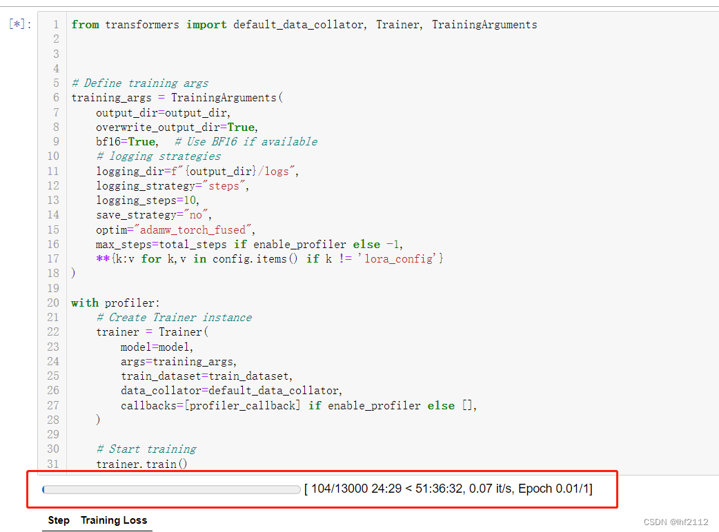The width and height of the screenshot is (719, 532).
Task: Click the progress text '104/13000 24:29 < 51:36:32'
Action: 387,489
